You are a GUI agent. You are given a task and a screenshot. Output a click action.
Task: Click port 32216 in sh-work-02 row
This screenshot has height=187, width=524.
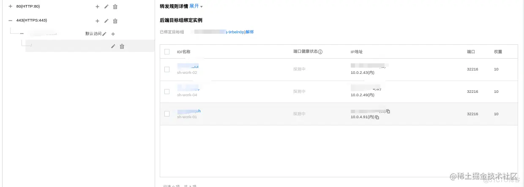pyautogui.click(x=472, y=69)
